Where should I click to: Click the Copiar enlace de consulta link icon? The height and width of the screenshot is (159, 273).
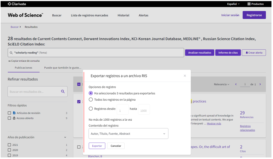click(x=10, y=61)
